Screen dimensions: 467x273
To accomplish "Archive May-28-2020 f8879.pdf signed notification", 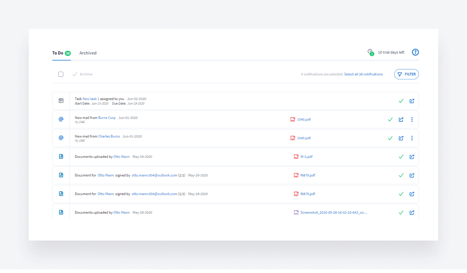I will coord(401,194).
